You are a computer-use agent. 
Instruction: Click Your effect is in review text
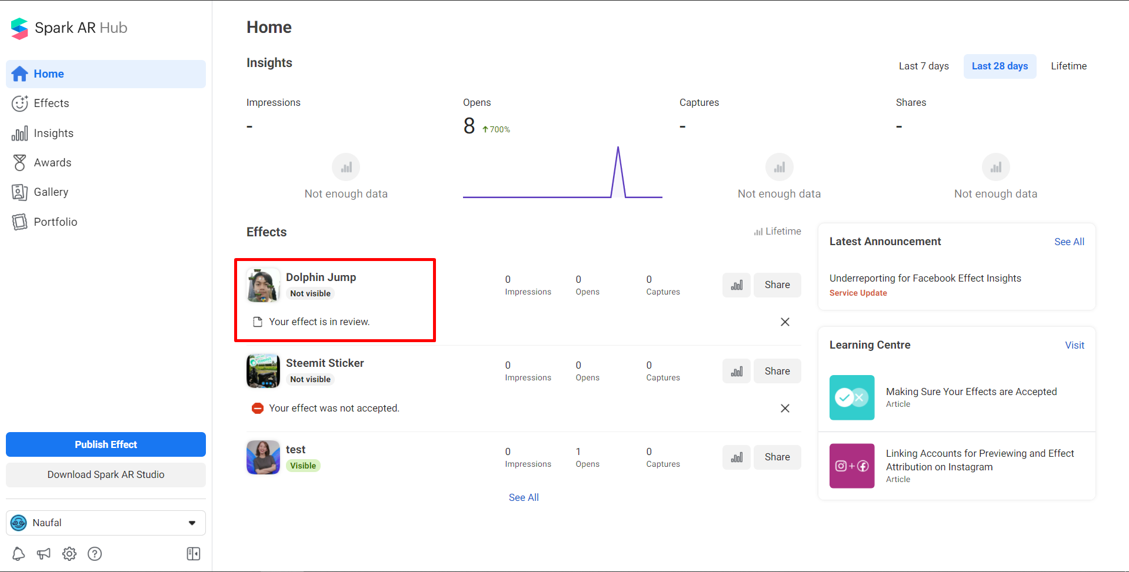coord(319,322)
